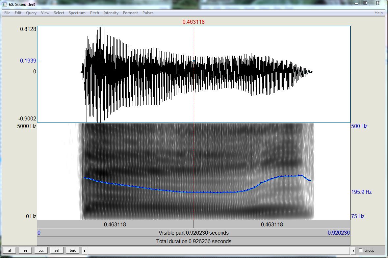The width and height of the screenshot is (388, 258).
Task: Open the Edit menu
Action: pyautogui.click(x=18, y=13)
